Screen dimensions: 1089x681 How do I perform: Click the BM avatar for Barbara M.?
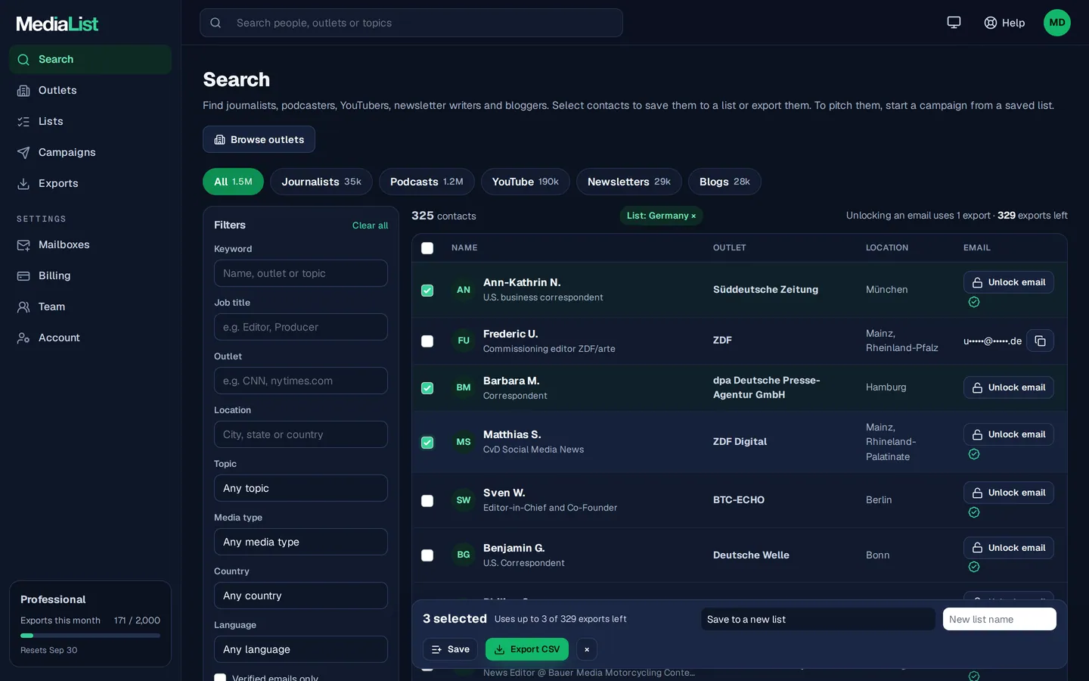pos(464,387)
